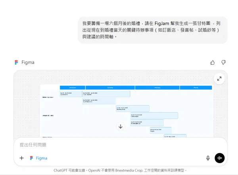Select the February column header in Gantt chart
This screenshot has height=175, width=238.
tap(157, 87)
